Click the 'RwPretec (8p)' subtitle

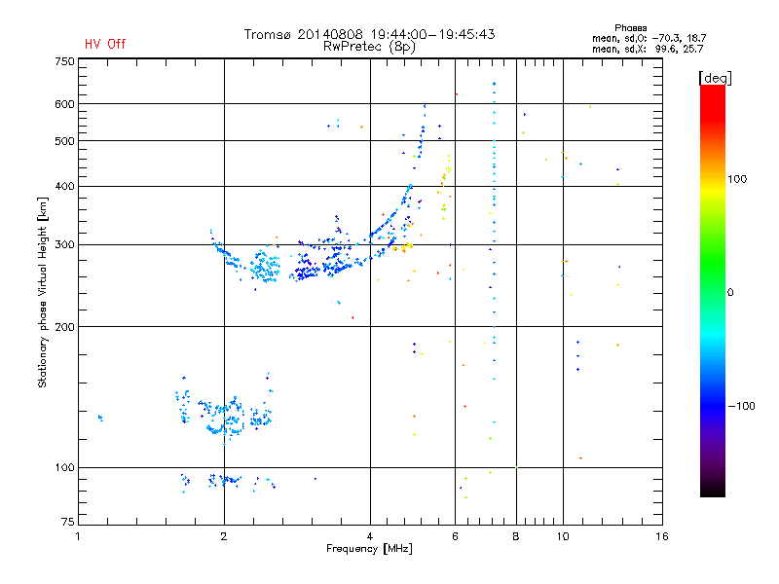coord(369,47)
